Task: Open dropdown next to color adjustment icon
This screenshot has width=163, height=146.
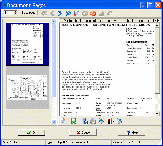Action: (x=113, y=121)
